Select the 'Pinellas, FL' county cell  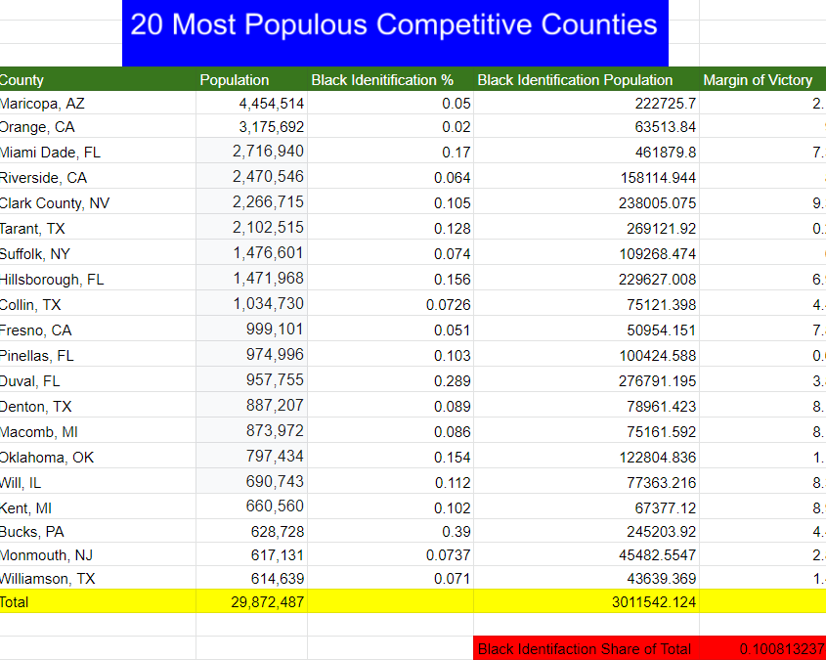click(98, 353)
